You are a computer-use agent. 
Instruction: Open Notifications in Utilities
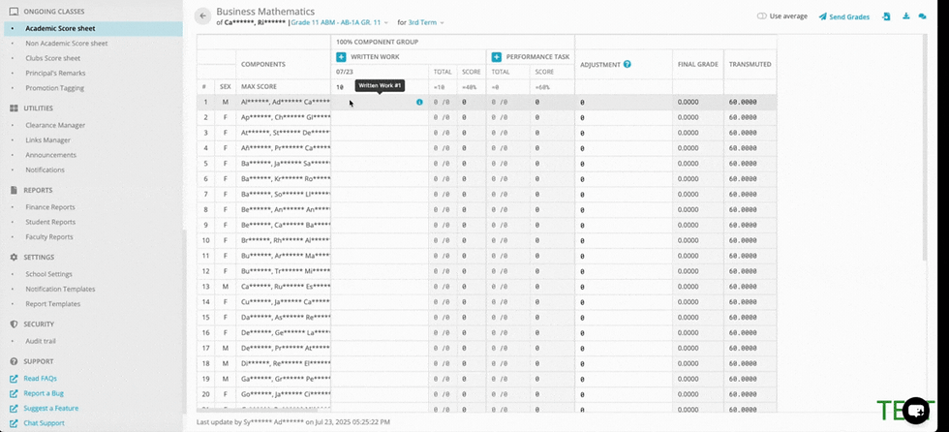pyautogui.click(x=45, y=170)
